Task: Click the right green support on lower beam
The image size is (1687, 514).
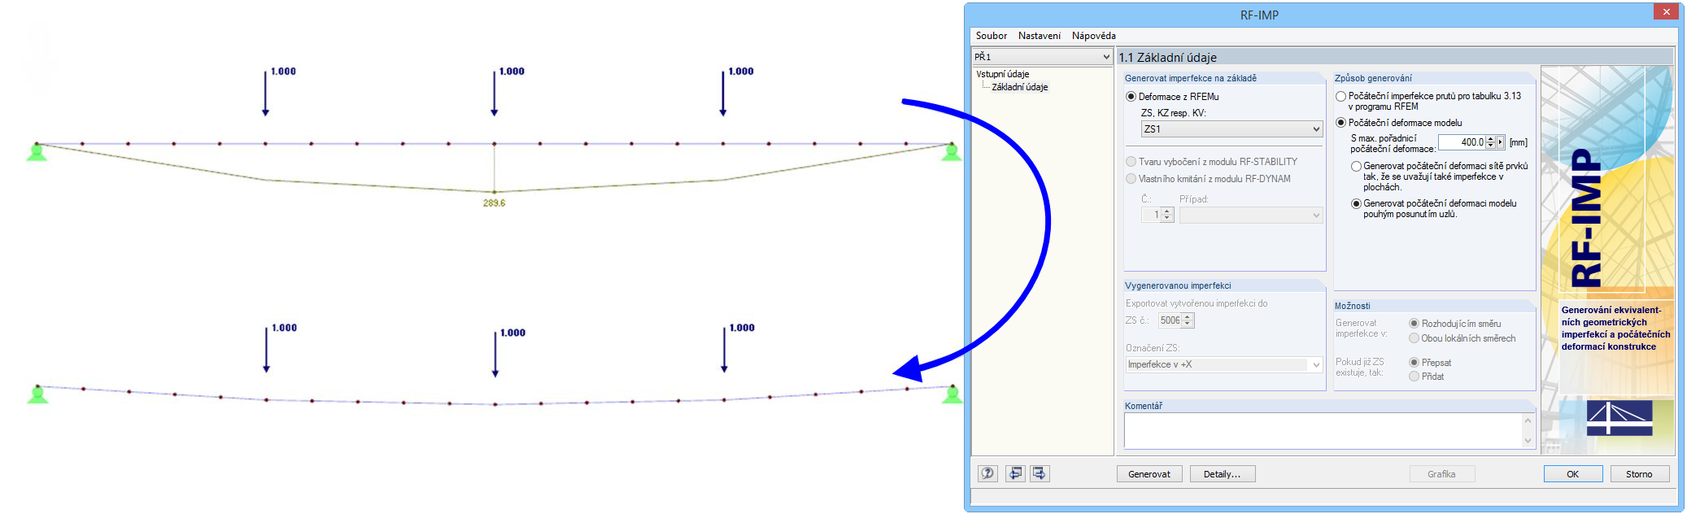Action: tap(952, 394)
